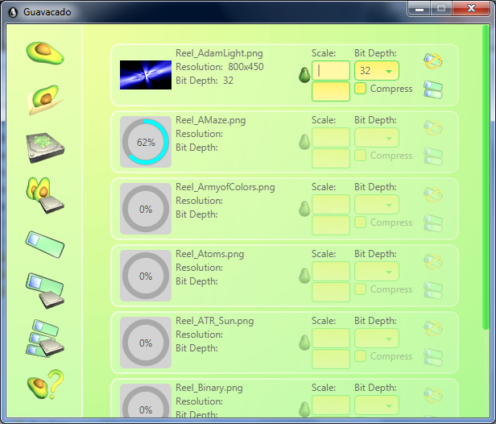Click the two avocados with drive icon
Image resolution: width=496 pixels, height=424 pixels.
45,195
